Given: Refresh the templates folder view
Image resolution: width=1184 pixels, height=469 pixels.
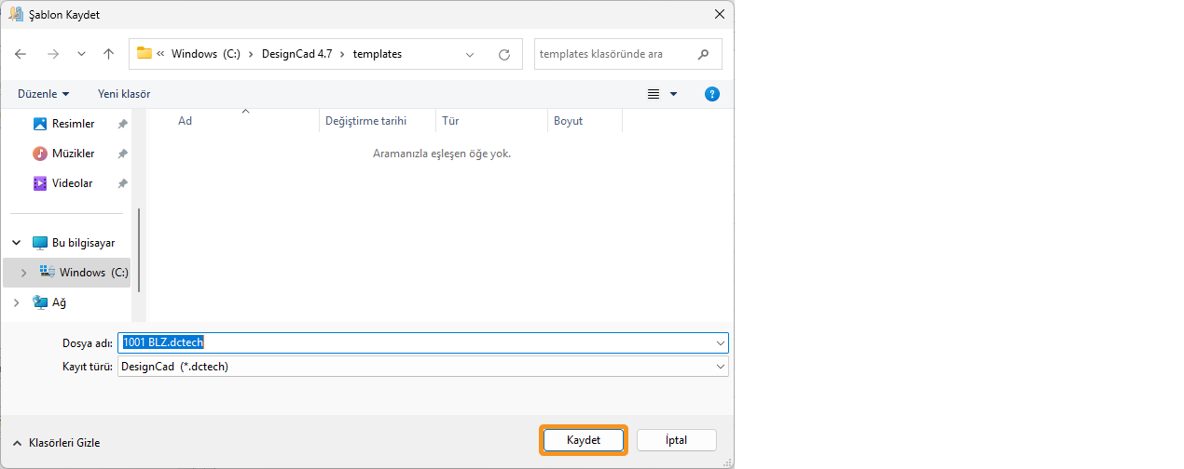Looking at the screenshot, I should (504, 54).
